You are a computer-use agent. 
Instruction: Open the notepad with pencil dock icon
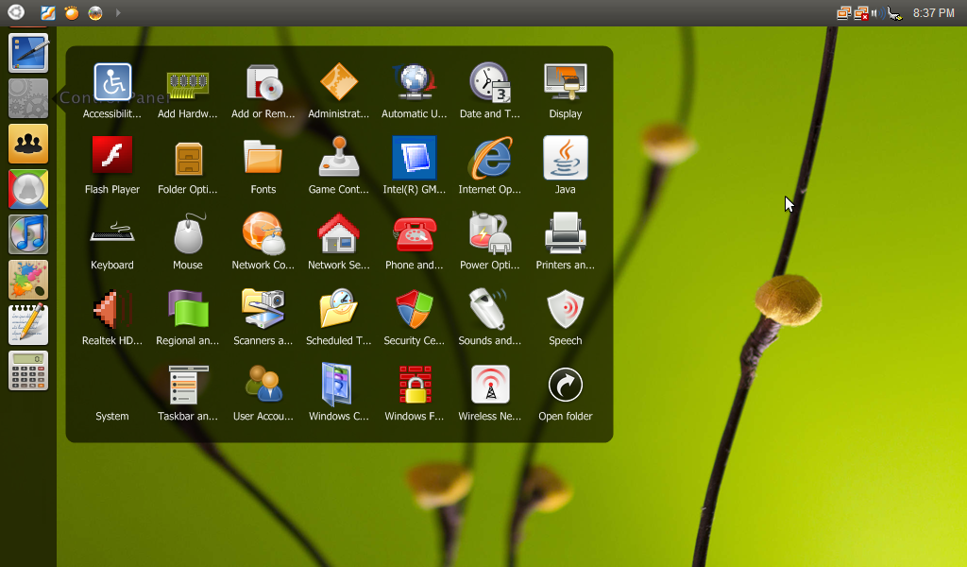[28, 324]
